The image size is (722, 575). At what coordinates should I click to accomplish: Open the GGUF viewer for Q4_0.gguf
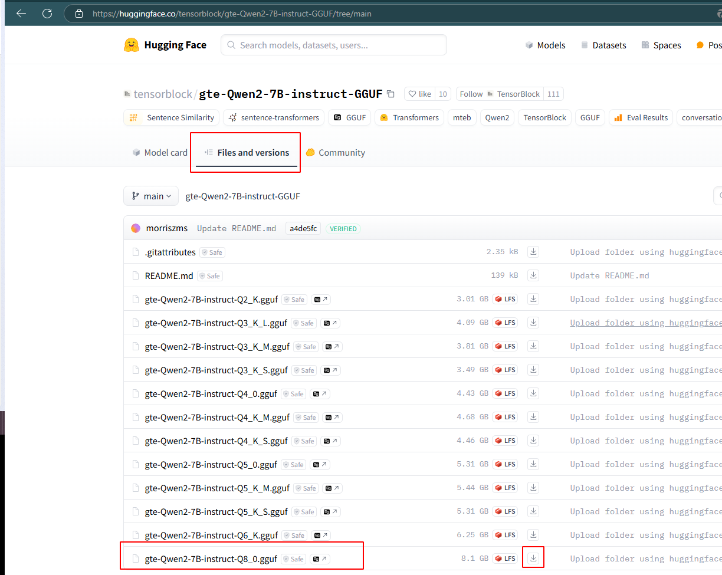pos(320,393)
